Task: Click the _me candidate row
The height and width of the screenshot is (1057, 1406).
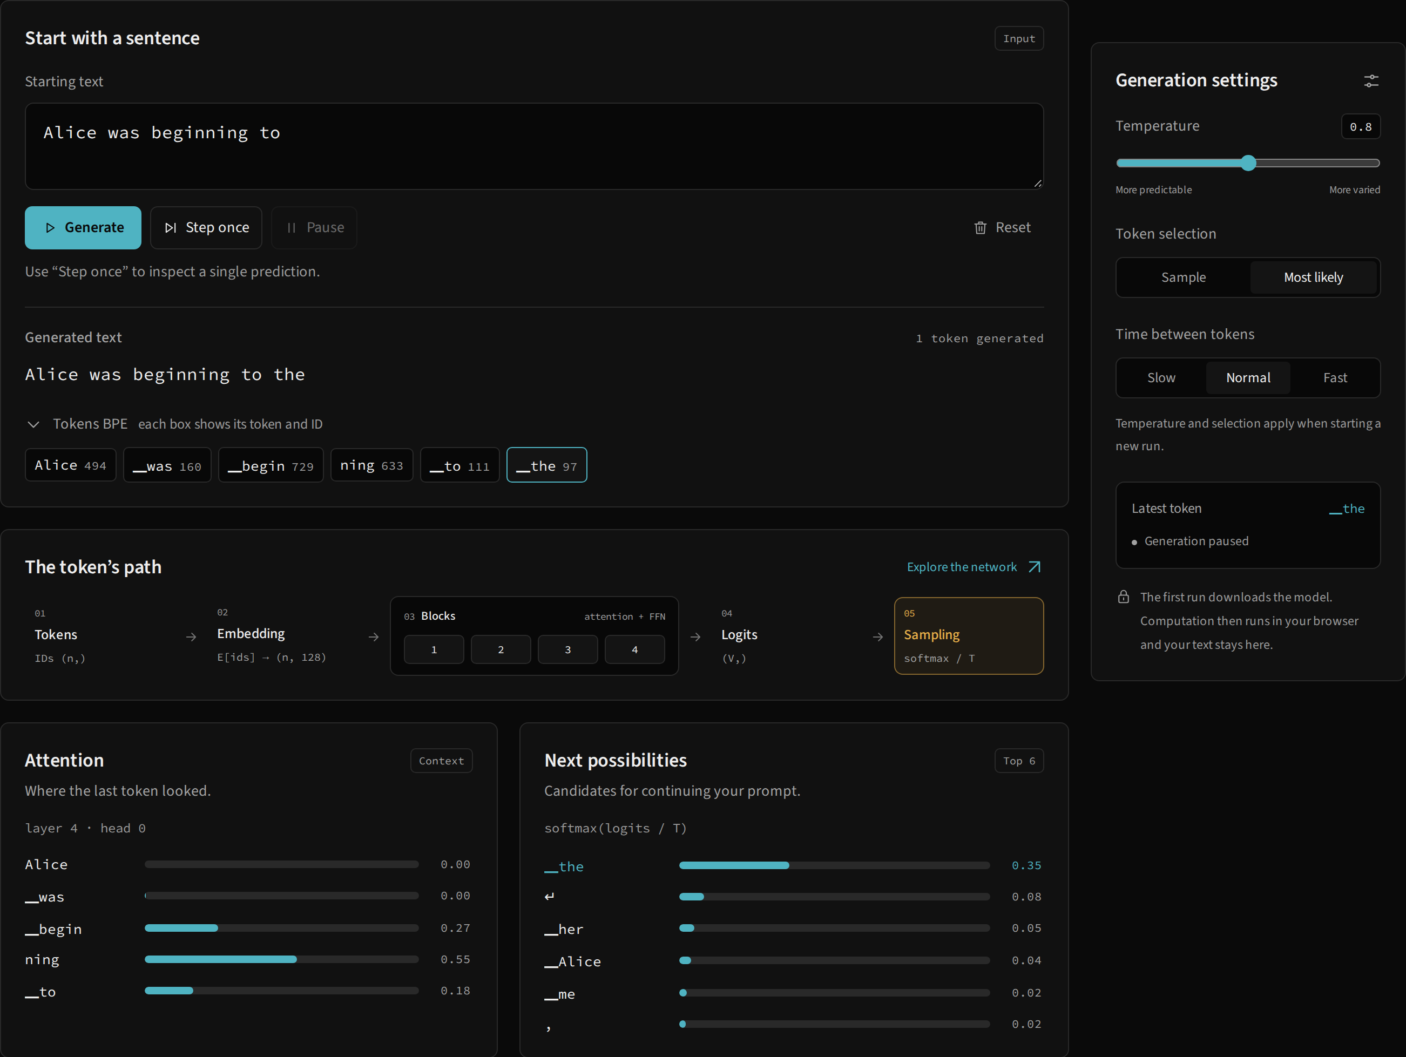Action: click(x=793, y=993)
